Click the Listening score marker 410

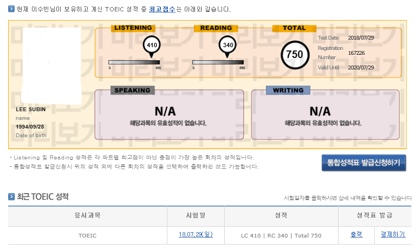pos(152,47)
